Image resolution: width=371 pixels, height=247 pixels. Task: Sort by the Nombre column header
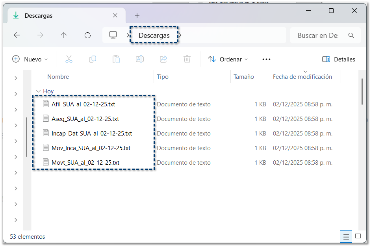58,77
